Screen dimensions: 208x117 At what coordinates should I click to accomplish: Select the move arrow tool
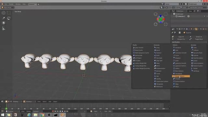4,18
